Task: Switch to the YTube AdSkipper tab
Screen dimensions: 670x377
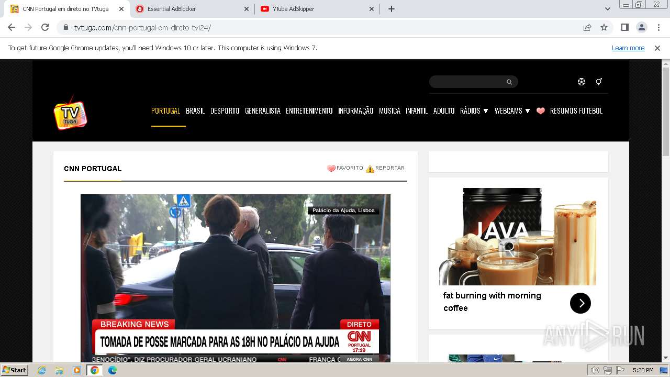Action: point(317,9)
